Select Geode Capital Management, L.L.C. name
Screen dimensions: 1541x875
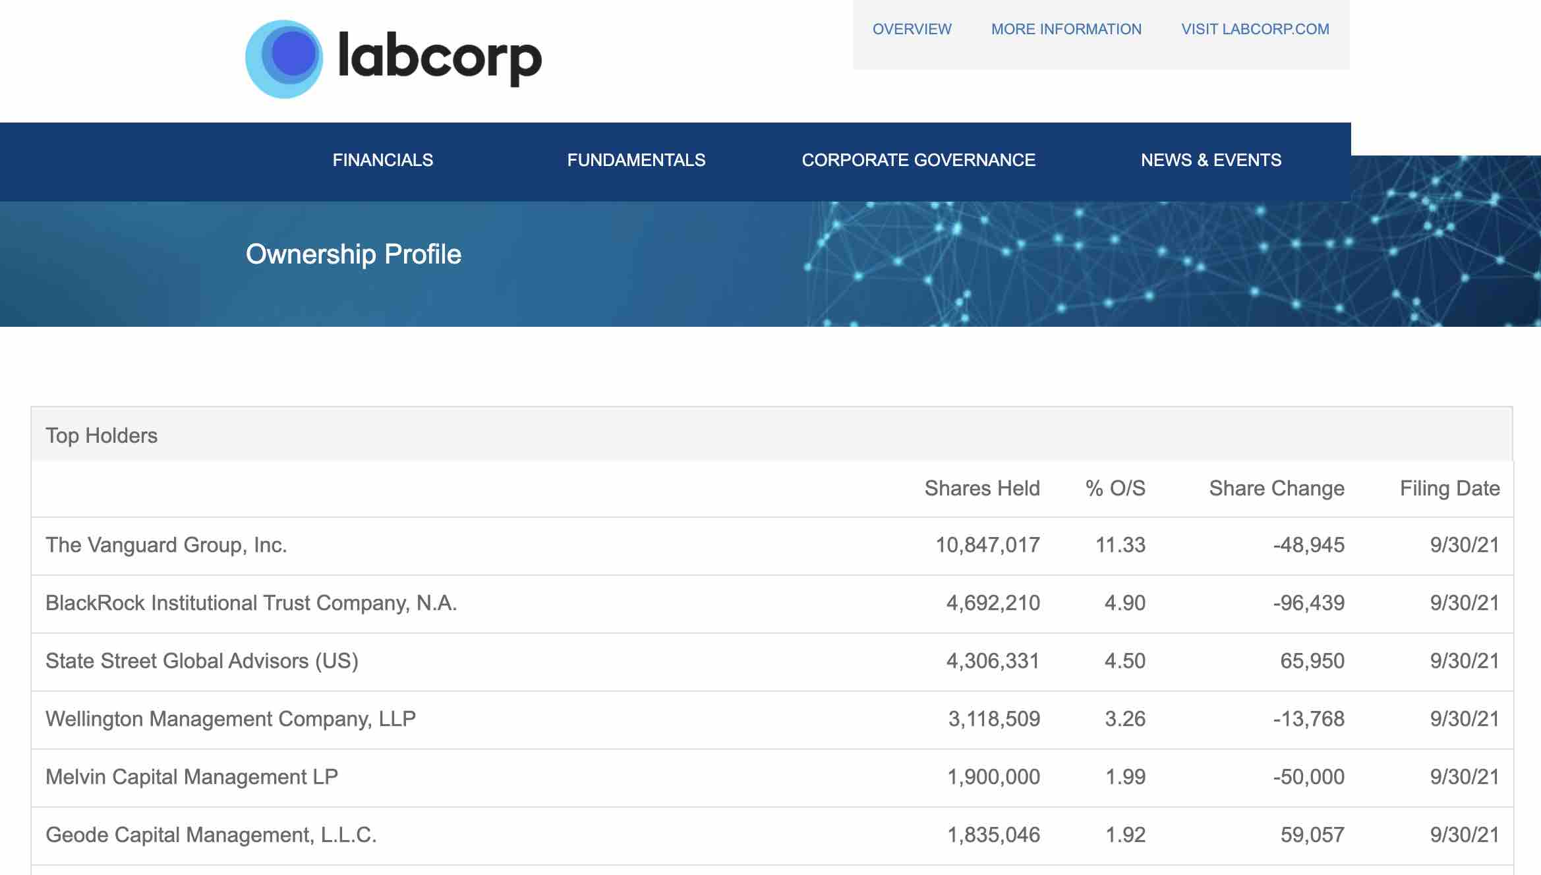pyautogui.click(x=211, y=835)
